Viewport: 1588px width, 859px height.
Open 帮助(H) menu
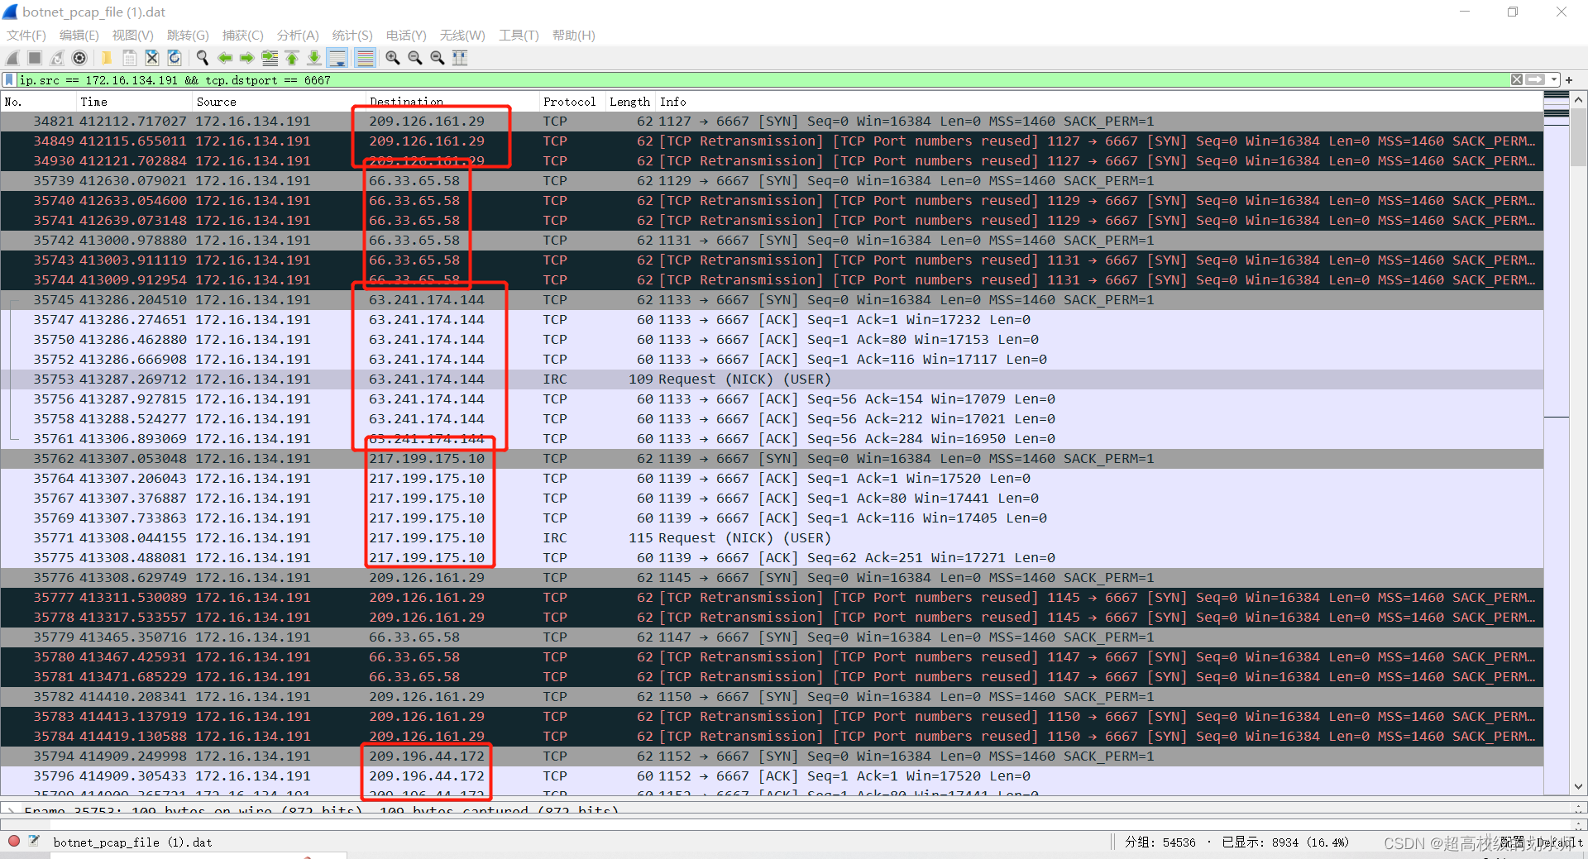click(x=573, y=36)
